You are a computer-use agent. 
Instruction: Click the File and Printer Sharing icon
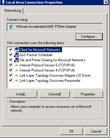pos(17,60)
